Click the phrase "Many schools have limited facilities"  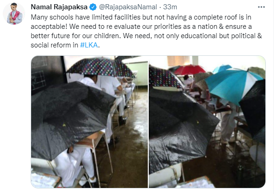pyautogui.click(x=86, y=17)
